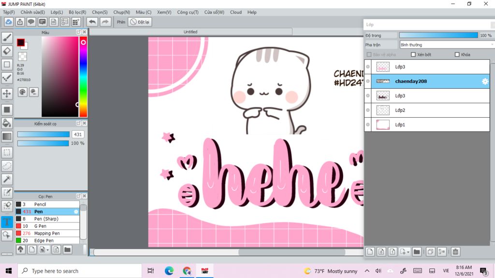Hide the Lớp3 layer directly below chaenday208
The width and height of the screenshot is (495, 278).
pyautogui.click(x=368, y=96)
